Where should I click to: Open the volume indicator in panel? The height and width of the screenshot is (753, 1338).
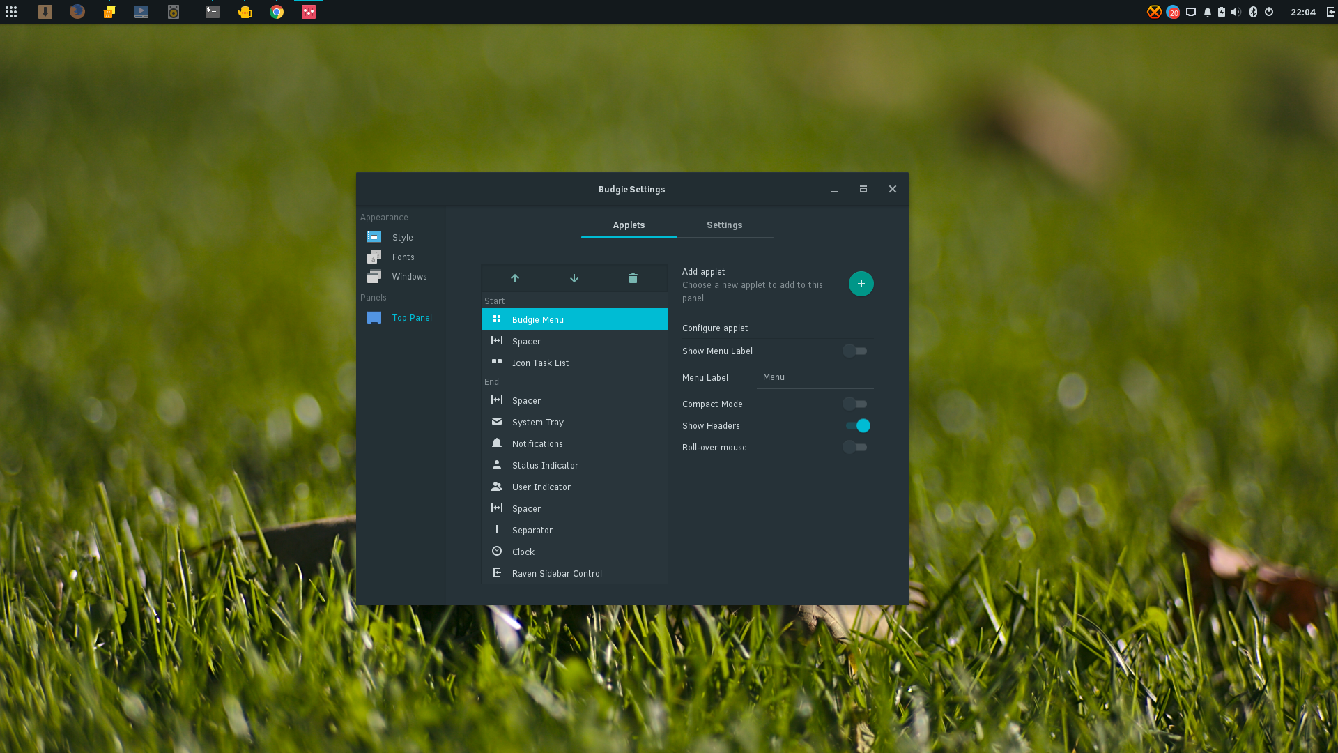coord(1236,12)
